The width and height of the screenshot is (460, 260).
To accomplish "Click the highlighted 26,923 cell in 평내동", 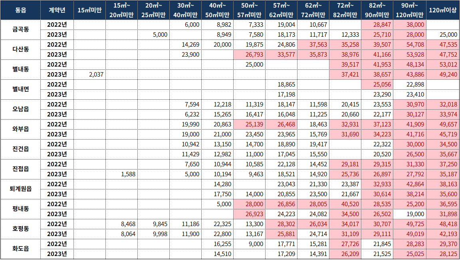I will (x=249, y=214).
